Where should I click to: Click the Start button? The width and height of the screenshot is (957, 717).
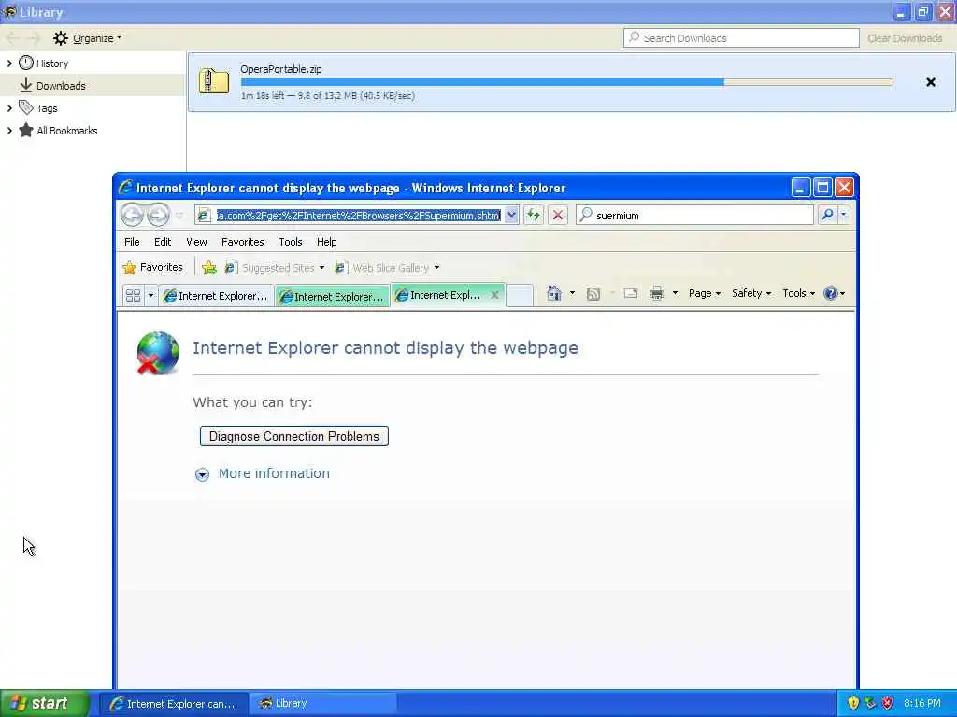point(45,704)
